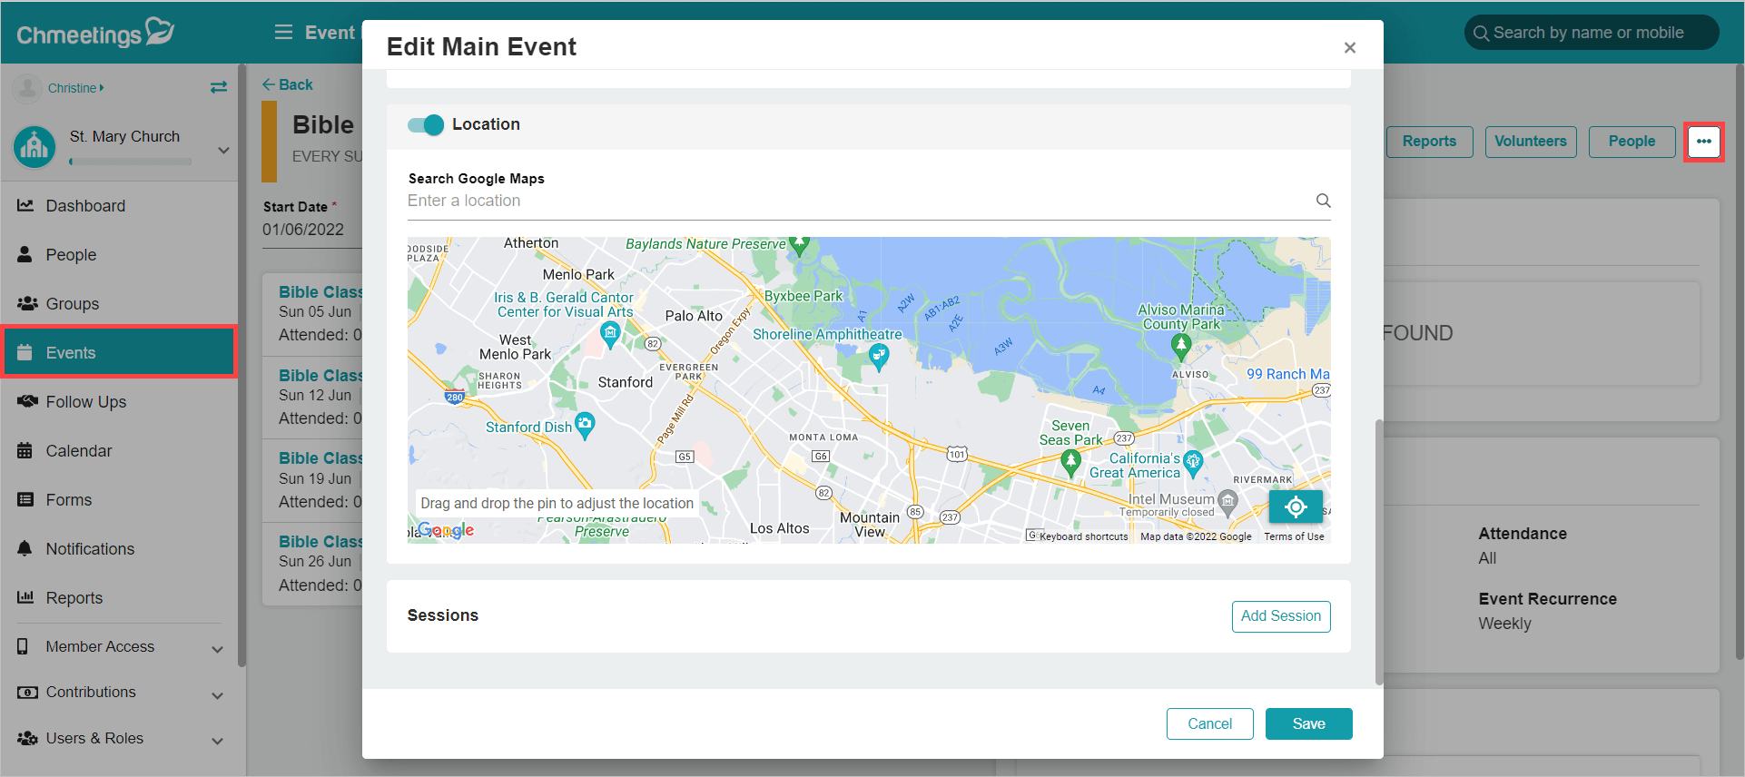Screen dimensions: 1745x777
Task: Click the Chmeetings logo
Action: pyautogui.click(x=95, y=33)
